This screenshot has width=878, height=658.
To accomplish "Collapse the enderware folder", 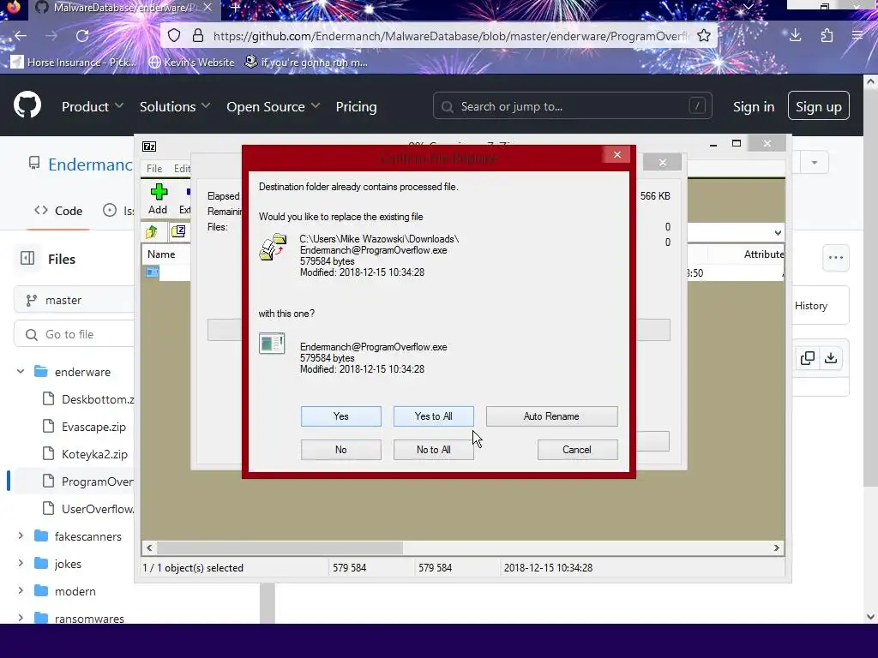I will click(x=21, y=371).
